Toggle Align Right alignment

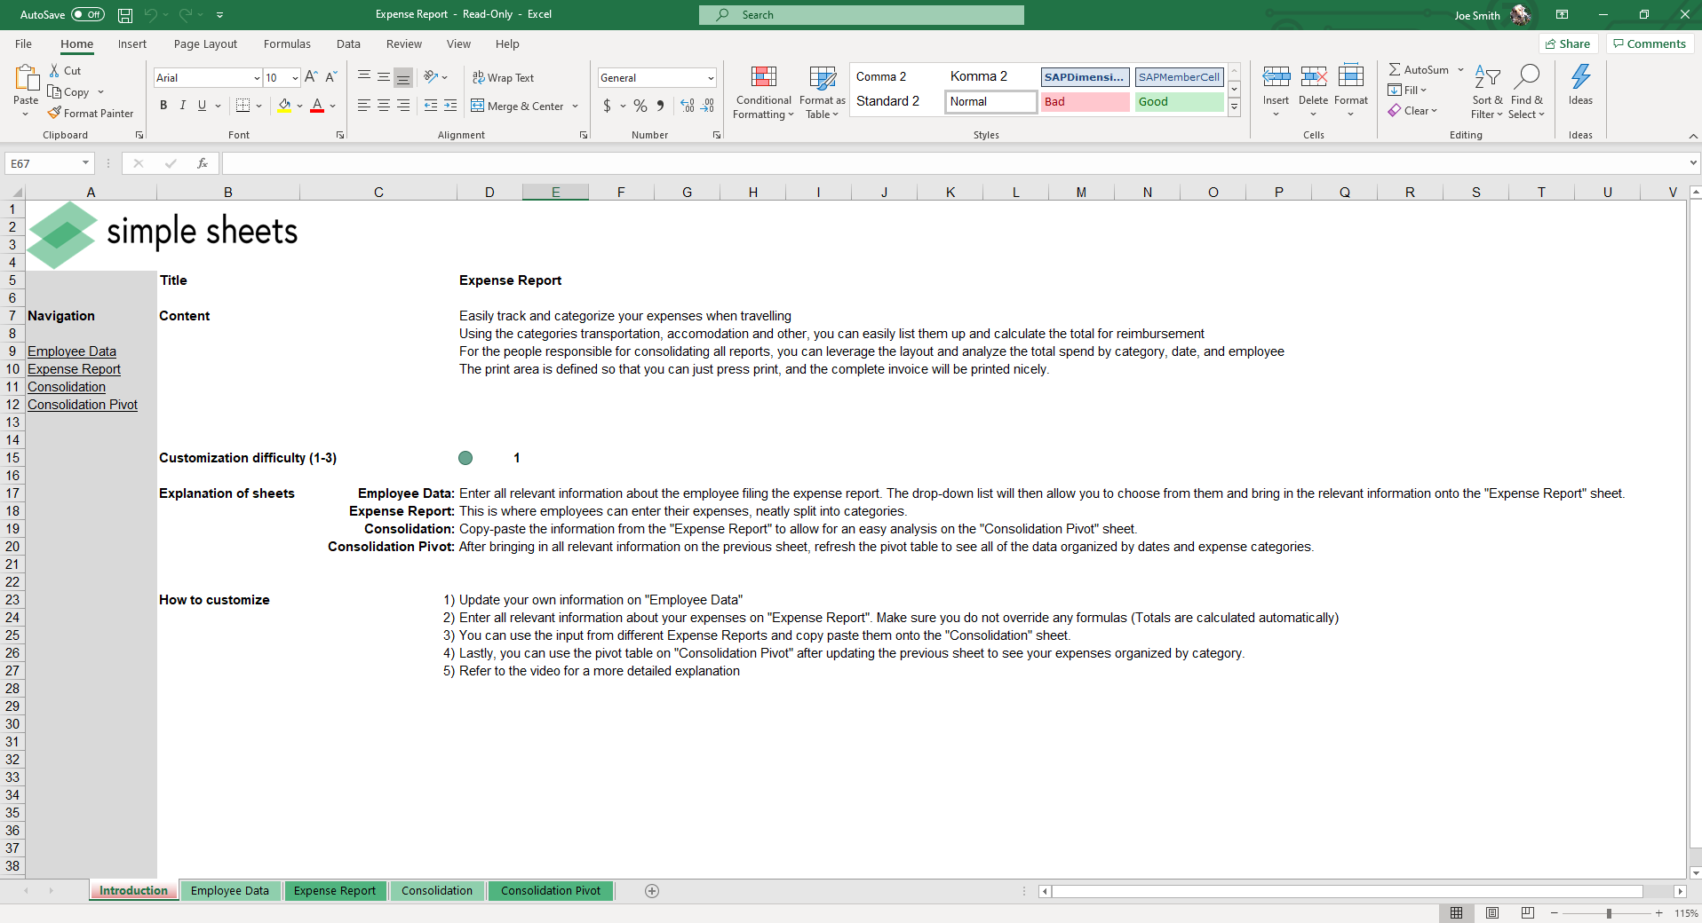(x=403, y=106)
